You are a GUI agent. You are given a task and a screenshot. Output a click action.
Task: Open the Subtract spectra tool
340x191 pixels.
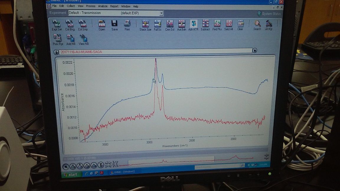[205, 25]
